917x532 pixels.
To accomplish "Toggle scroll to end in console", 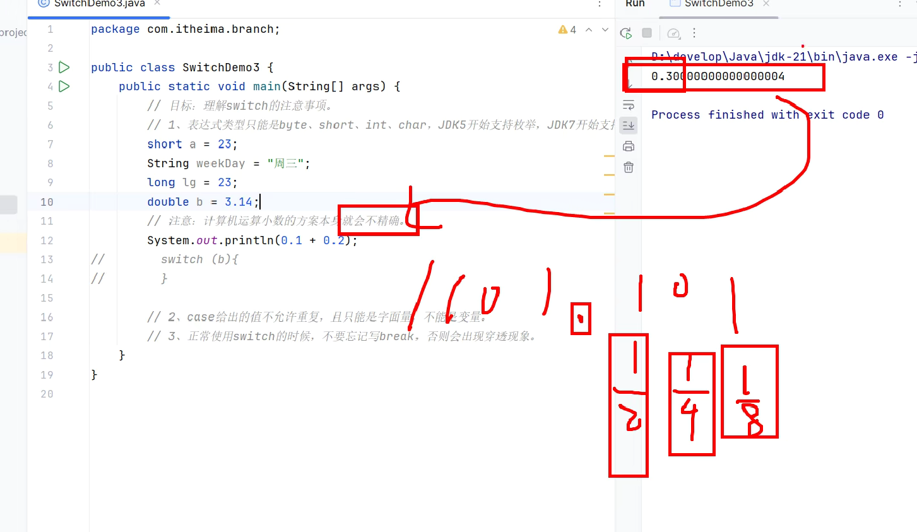I will [629, 126].
